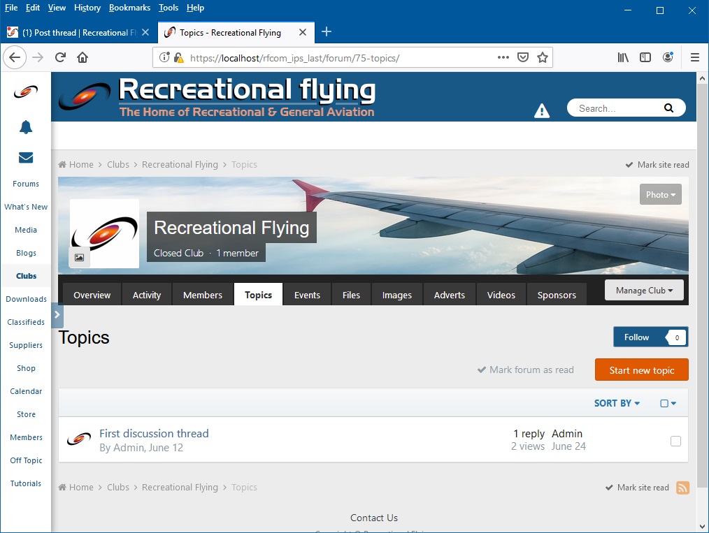Open Downloads in the sidebar

[x=26, y=298]
